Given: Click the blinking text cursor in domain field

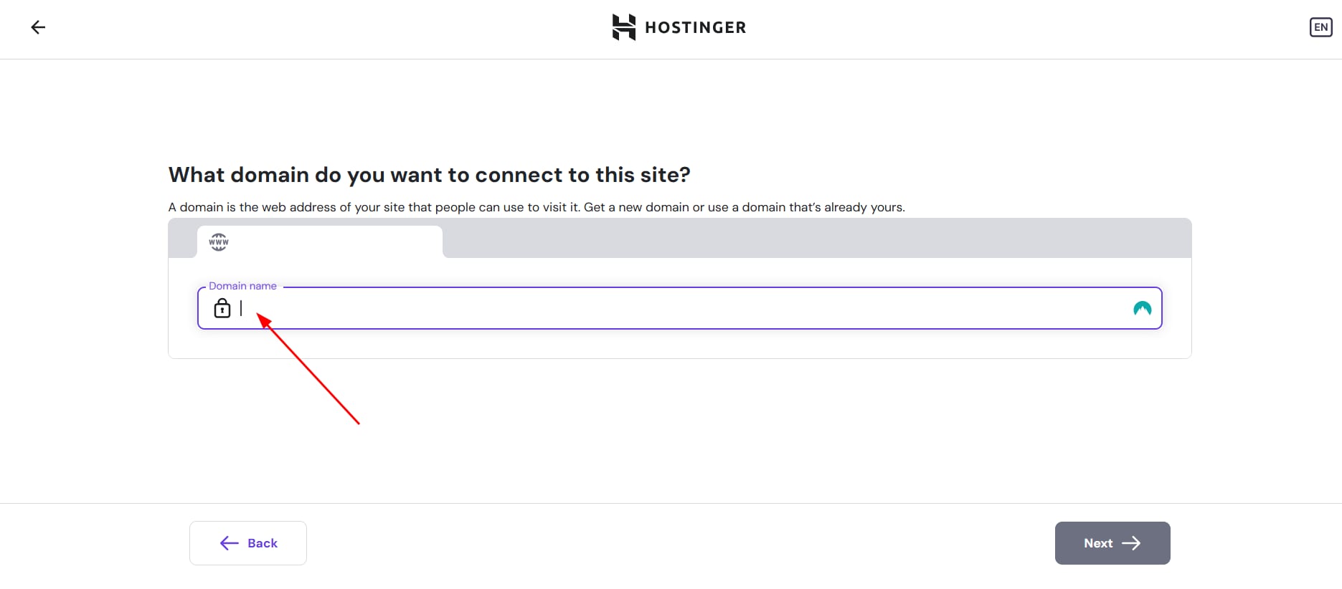Looking at the screenshot, I should (241, 308).
